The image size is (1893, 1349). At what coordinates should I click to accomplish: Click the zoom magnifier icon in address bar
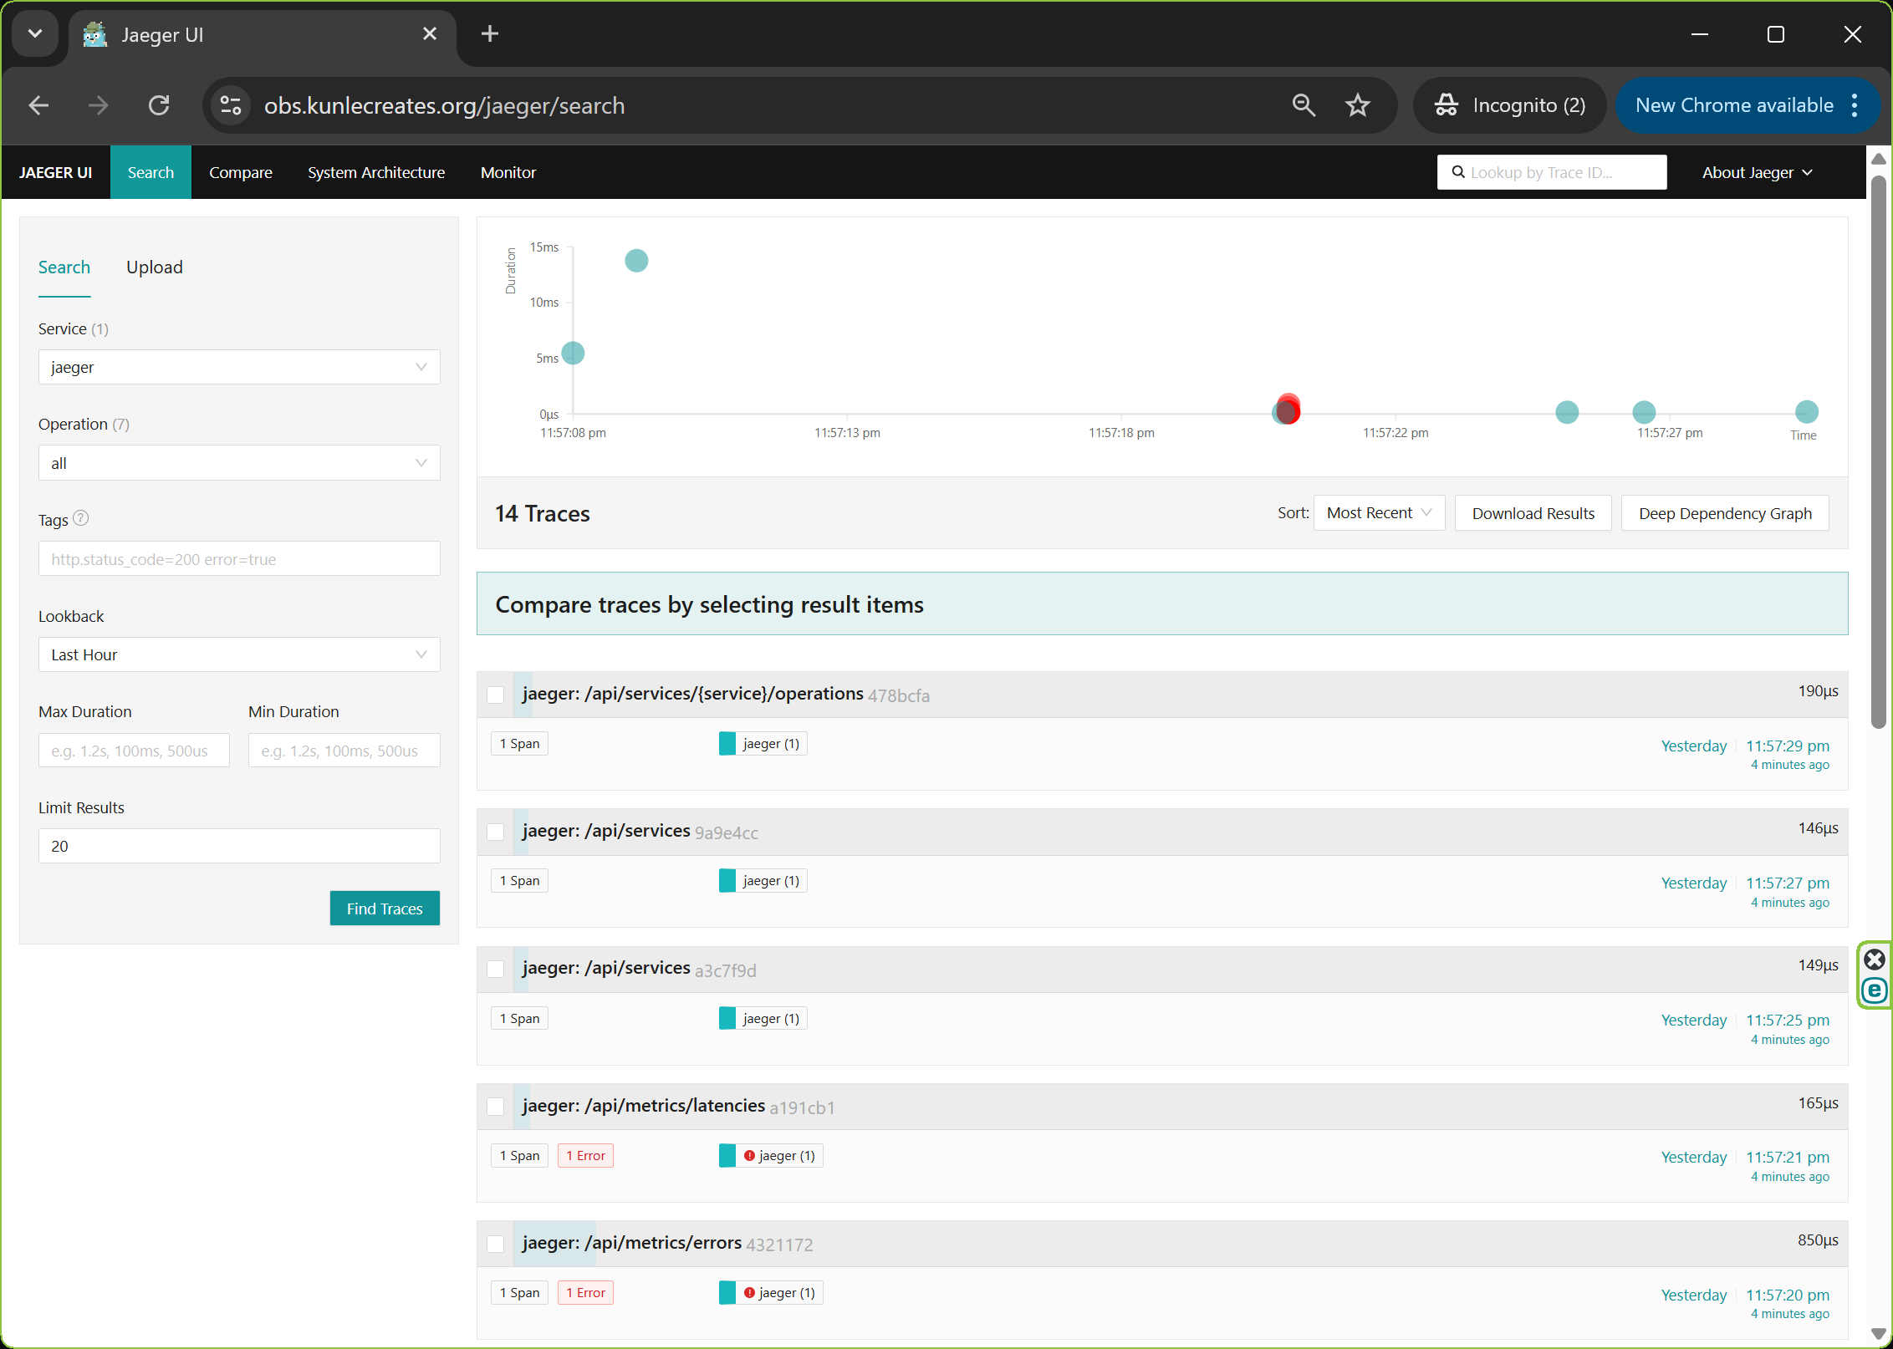coord(1304,105)
